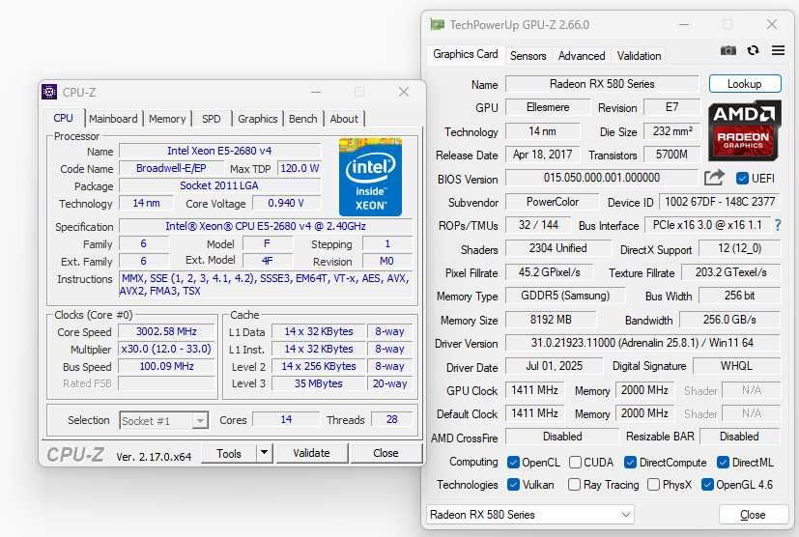The height and width of the screenshot is (537, 799).
Task: Toggle the DirectCompute checkbox
Action: [x=630, y=462]
